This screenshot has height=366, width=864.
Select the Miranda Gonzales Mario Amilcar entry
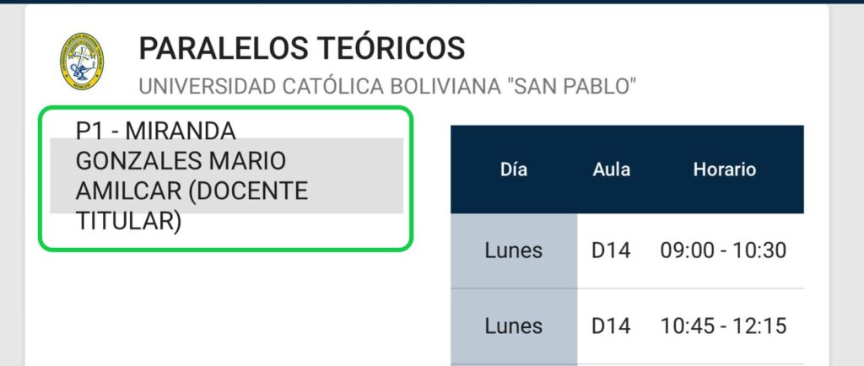point(225,176)
